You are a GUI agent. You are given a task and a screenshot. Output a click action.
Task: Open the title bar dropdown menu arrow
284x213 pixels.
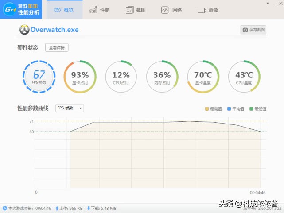click(x=268, y=4)
